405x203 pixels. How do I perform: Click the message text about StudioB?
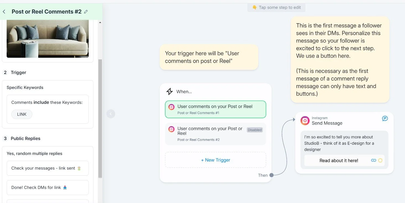point(339,143)
